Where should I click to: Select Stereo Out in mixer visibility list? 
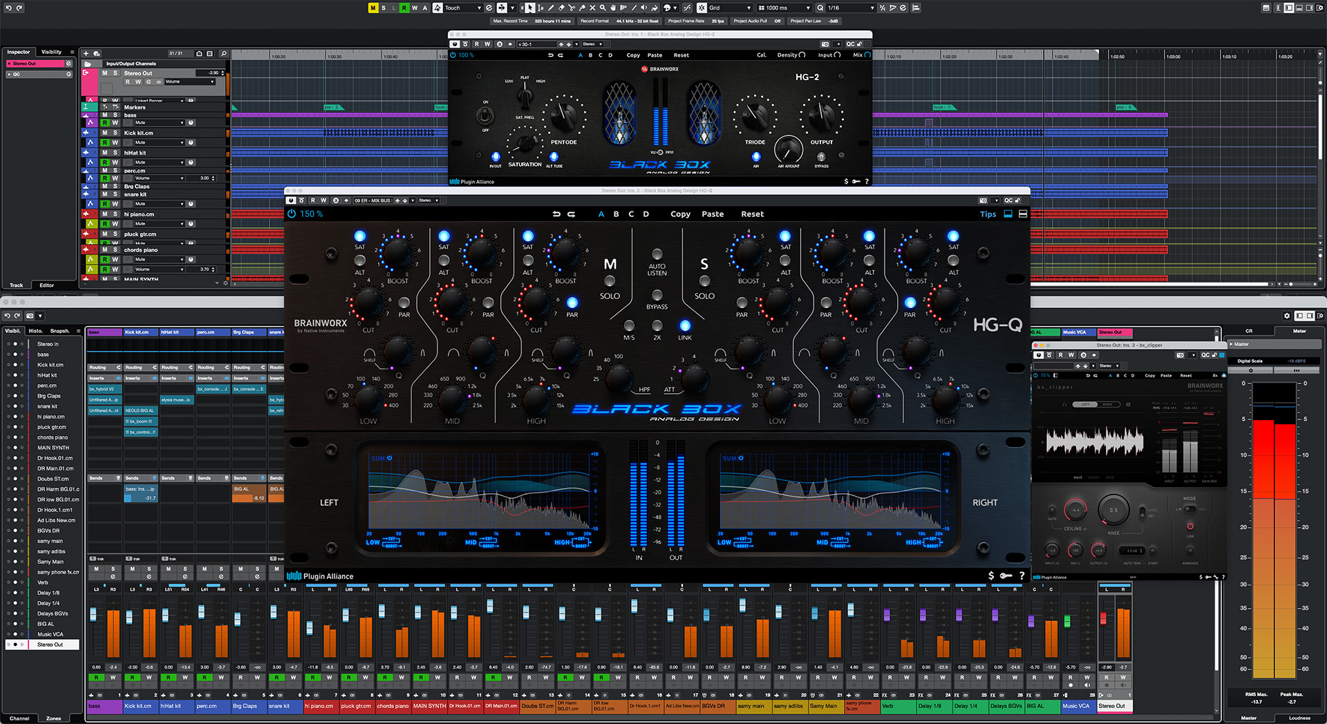click(x=50, y=645)
